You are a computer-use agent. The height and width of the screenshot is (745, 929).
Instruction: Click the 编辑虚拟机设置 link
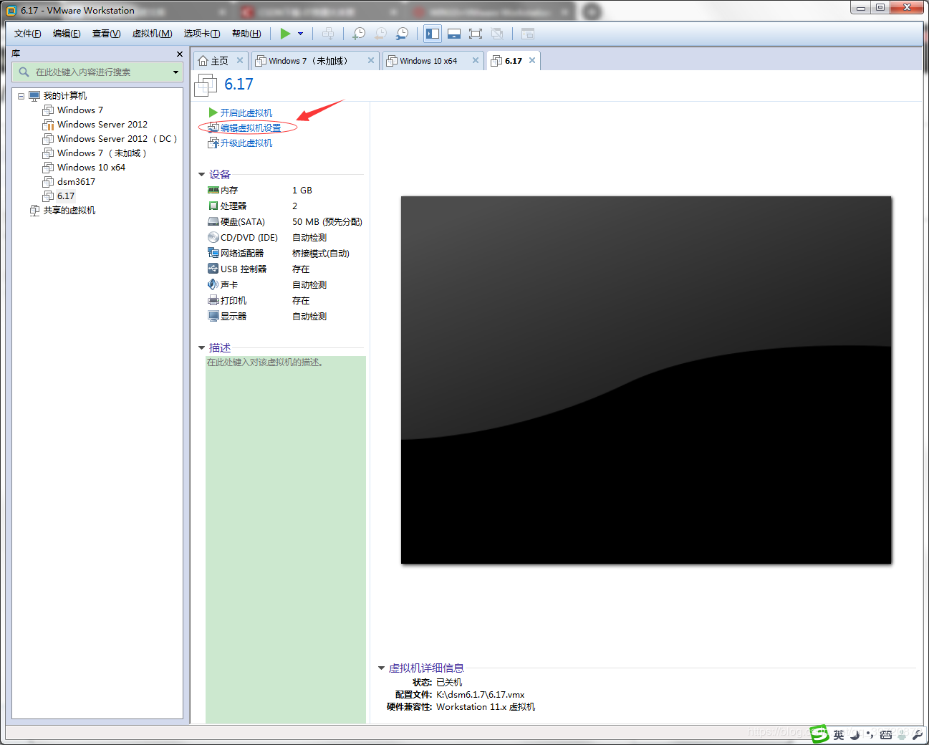tap(251, 128)
